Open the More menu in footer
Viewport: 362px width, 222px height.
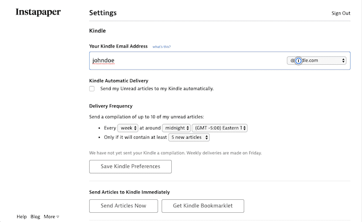pyautogui.click(x=51, y=217)
